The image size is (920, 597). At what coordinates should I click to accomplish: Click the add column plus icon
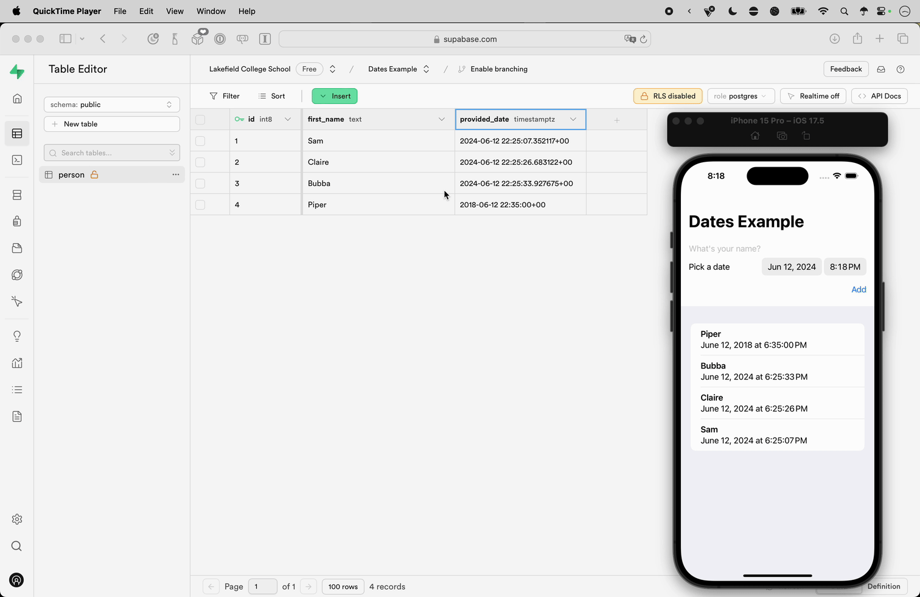pyautogui.click(x=616, y=120)
